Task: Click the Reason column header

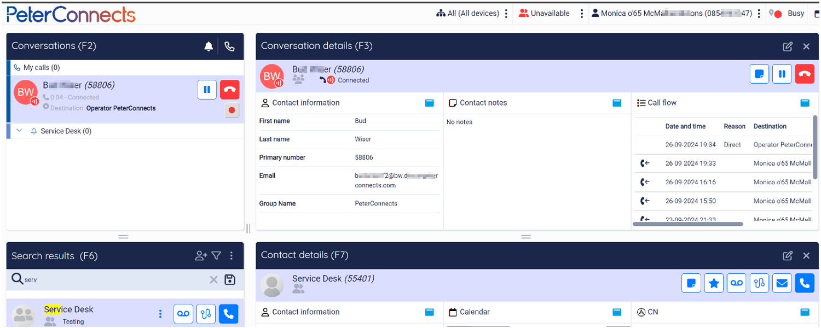Action: click(x=735, y=126)
